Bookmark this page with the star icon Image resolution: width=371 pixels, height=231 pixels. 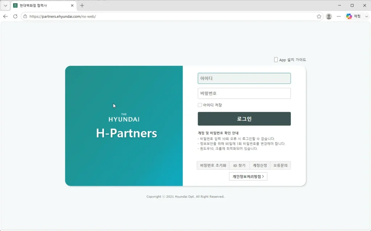319,16
